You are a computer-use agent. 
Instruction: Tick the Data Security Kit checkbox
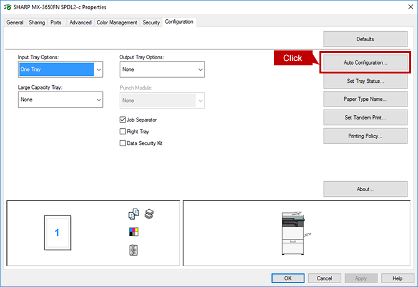[123, 143]
